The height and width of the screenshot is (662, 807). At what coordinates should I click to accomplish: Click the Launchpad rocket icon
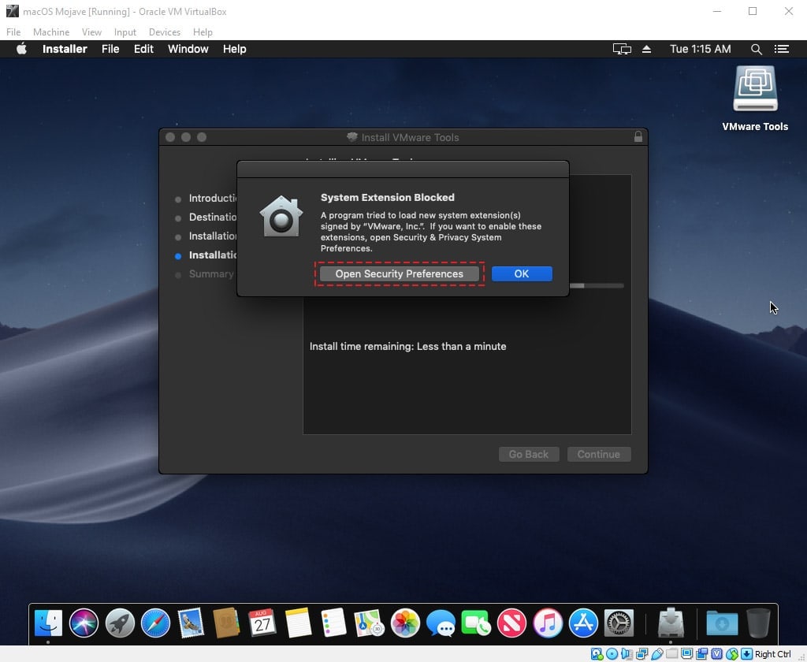click(x=118, y=623)
